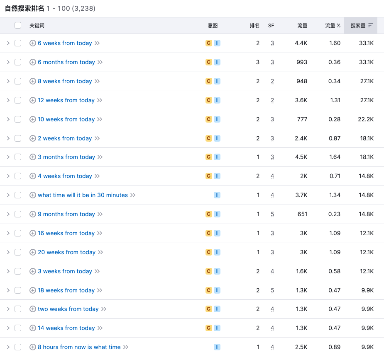This screenshot has width=384, height=352.
Task: Click the plus icon beside '6 weeks from today'
Action: [x=33, y=43]
